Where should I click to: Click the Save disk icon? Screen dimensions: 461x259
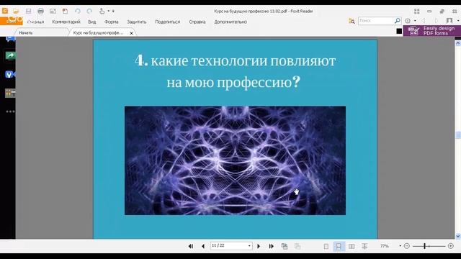click(x=28, y=12)
